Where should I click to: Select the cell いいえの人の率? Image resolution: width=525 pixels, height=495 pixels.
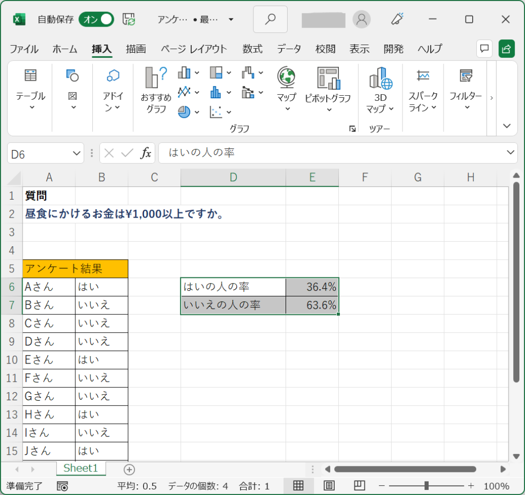click(x=233, y=305)
